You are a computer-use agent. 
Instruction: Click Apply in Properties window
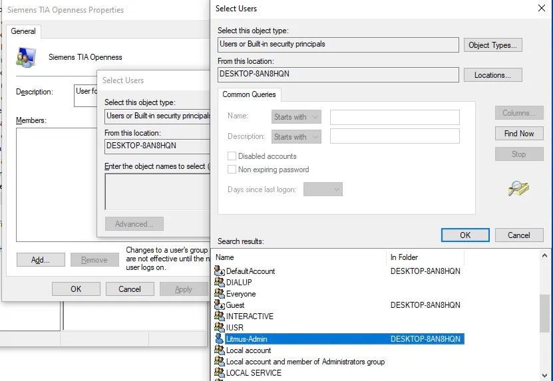[184, 289]
